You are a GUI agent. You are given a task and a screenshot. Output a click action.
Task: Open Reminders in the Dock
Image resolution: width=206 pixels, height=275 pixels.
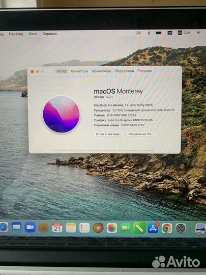pyautogui.click(x=84, y=228)
